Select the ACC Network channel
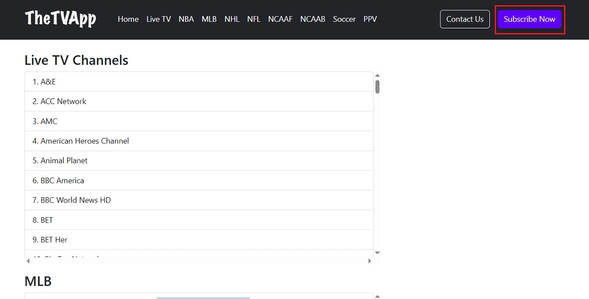The width and height of the screenshot is (589, 299). click(x=199, y=101)
